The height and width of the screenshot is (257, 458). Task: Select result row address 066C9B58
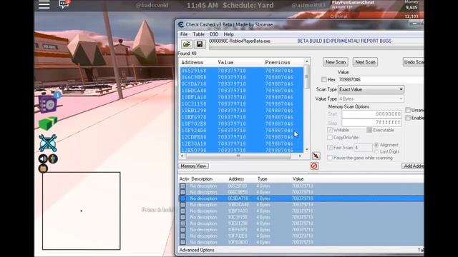(242, 77)
